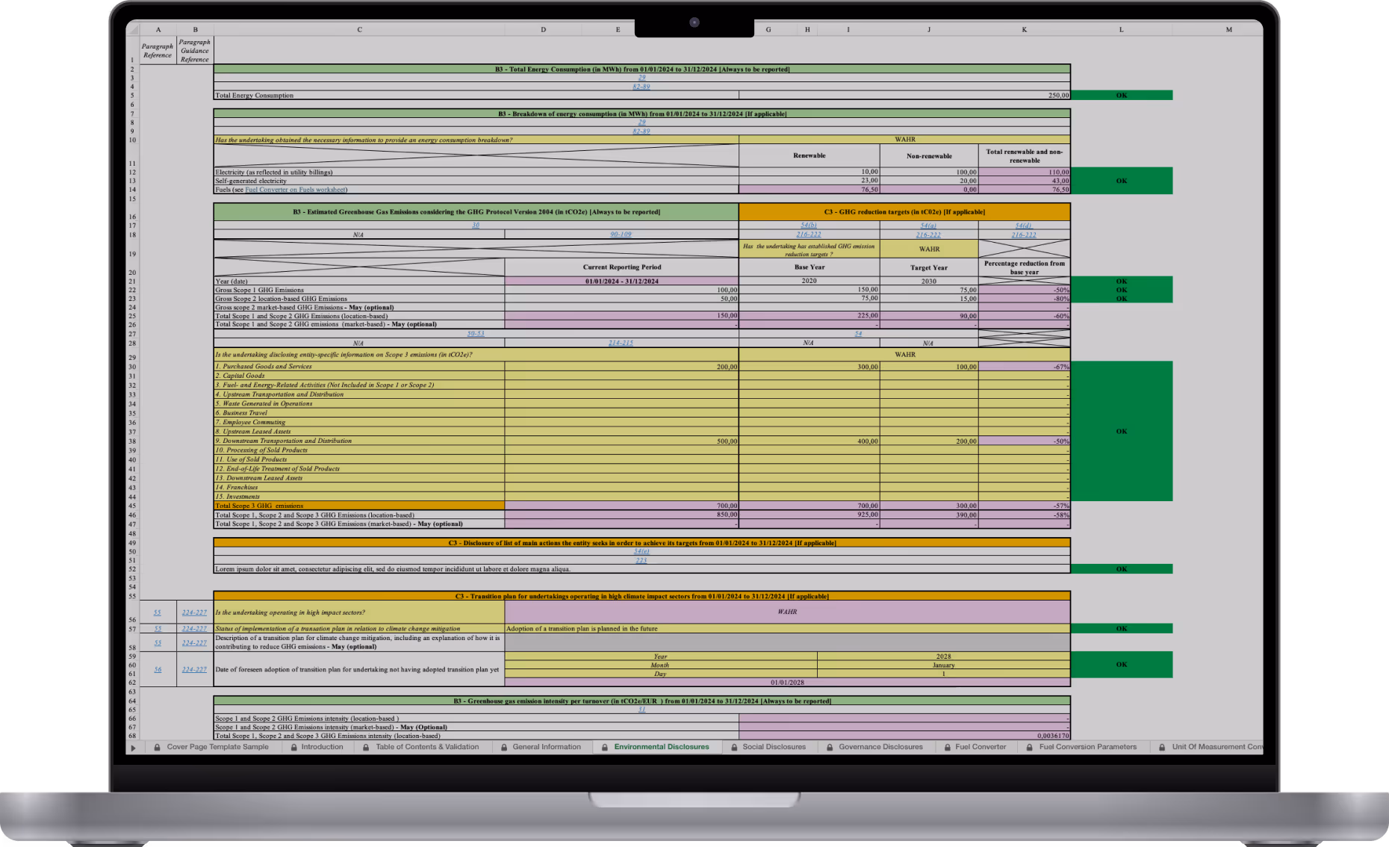Click the lock icon on Governance Disclosures tab
The width and height of the screenshot is (1389, 847).
coord(830,747)
